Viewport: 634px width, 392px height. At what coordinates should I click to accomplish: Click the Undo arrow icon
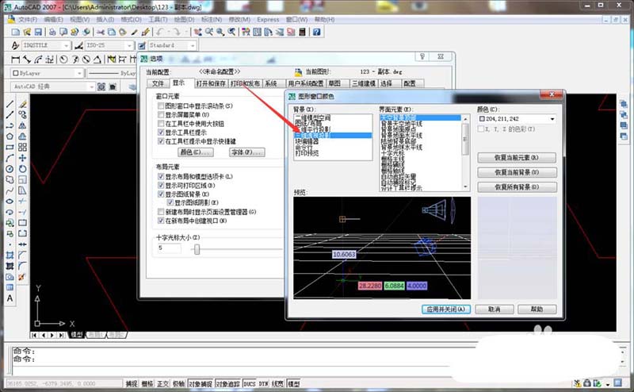click(161, 32)
